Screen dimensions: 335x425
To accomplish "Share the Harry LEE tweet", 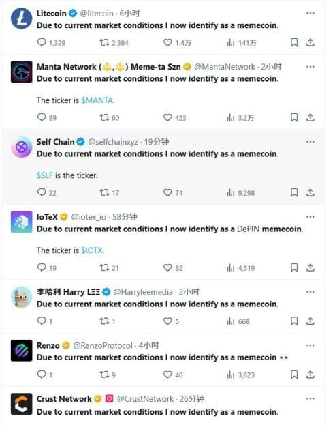I will coord(310,321).
